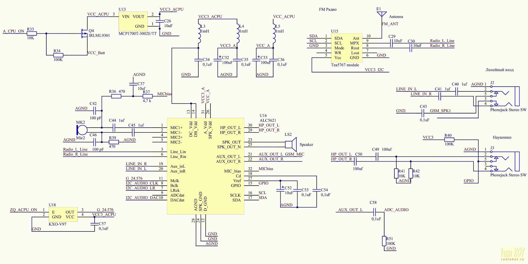Click the "Наушники" section label

coord(502,137)
